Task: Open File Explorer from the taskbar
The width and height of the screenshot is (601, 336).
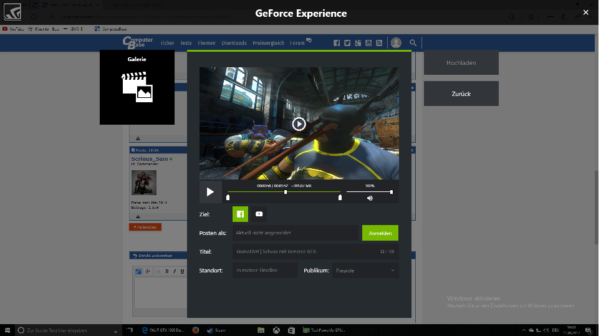Action: coord(261,330)
